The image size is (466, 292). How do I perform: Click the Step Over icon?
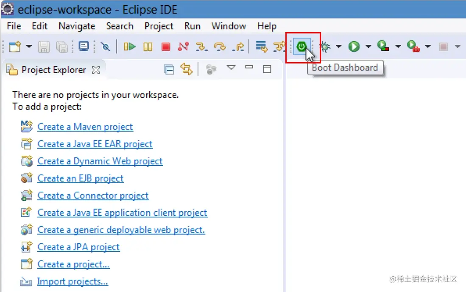[220, 47]
